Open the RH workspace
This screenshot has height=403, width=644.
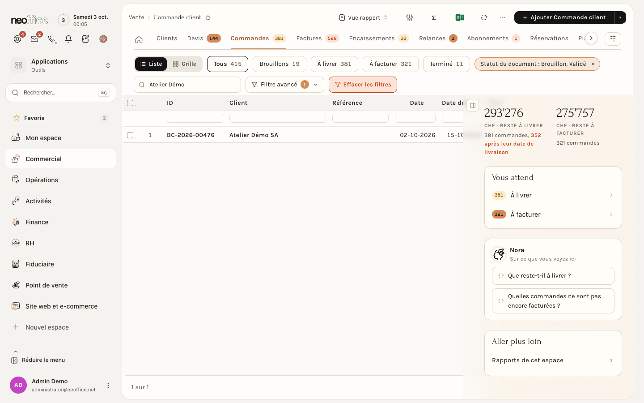click(x=61, y=243)
